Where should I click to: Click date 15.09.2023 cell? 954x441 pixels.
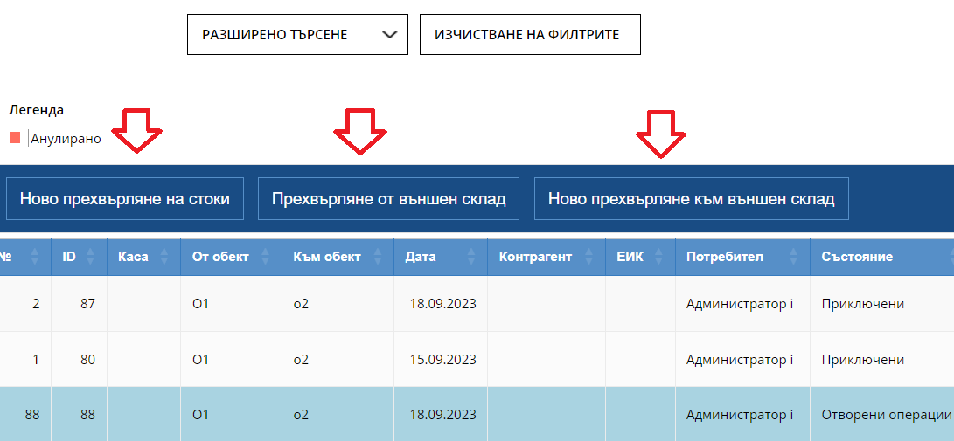click(x=441, y=360)
